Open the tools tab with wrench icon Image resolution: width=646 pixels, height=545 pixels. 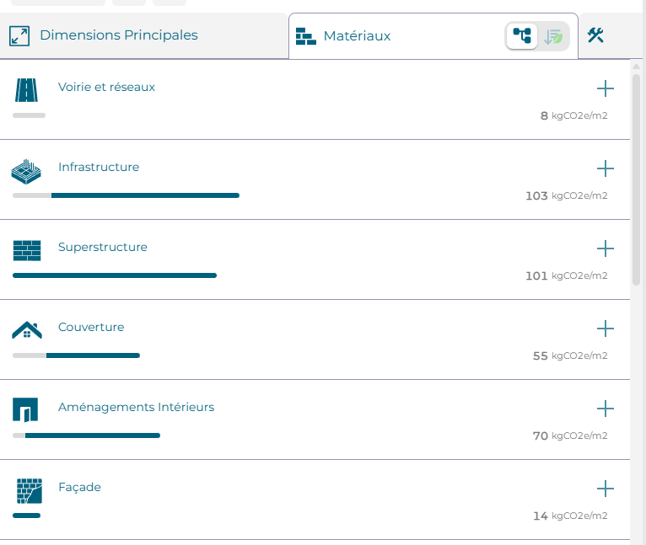click(x=596, y=35)
